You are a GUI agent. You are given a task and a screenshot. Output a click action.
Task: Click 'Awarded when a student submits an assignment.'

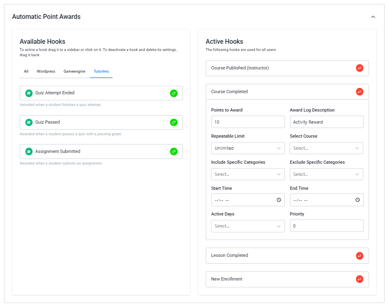[61, 163]
